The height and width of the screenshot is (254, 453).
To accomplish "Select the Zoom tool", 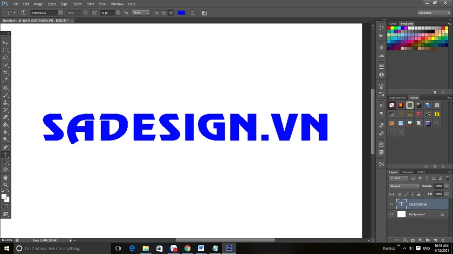I will click(5, 185).
